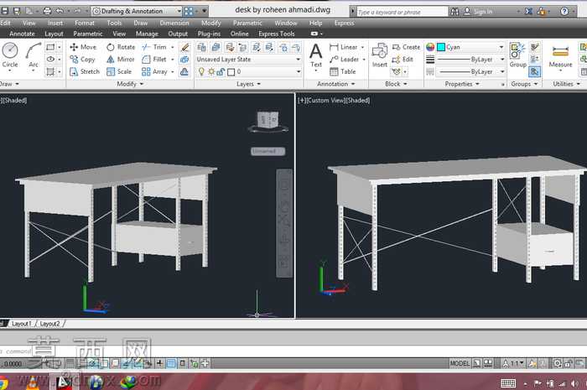Expand the Block panel

[x=396, y=84]
